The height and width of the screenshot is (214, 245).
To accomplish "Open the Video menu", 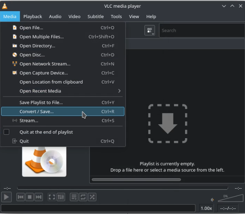I will pos(74,16).
